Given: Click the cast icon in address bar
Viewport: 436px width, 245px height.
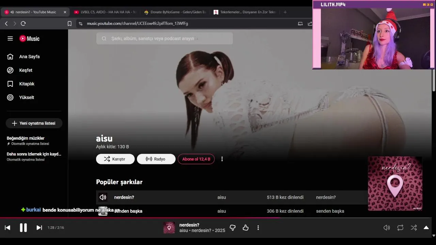Looking at the screenshot, I should click(300, 23).
